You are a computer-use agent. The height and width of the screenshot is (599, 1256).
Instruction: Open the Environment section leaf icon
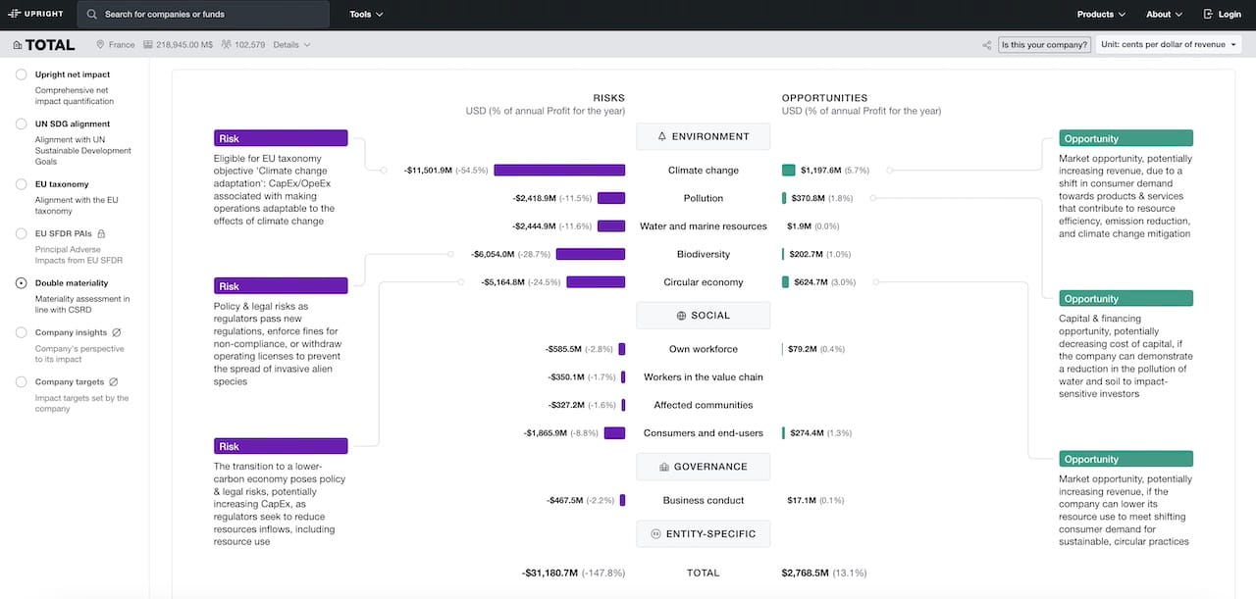pos(660,135)
